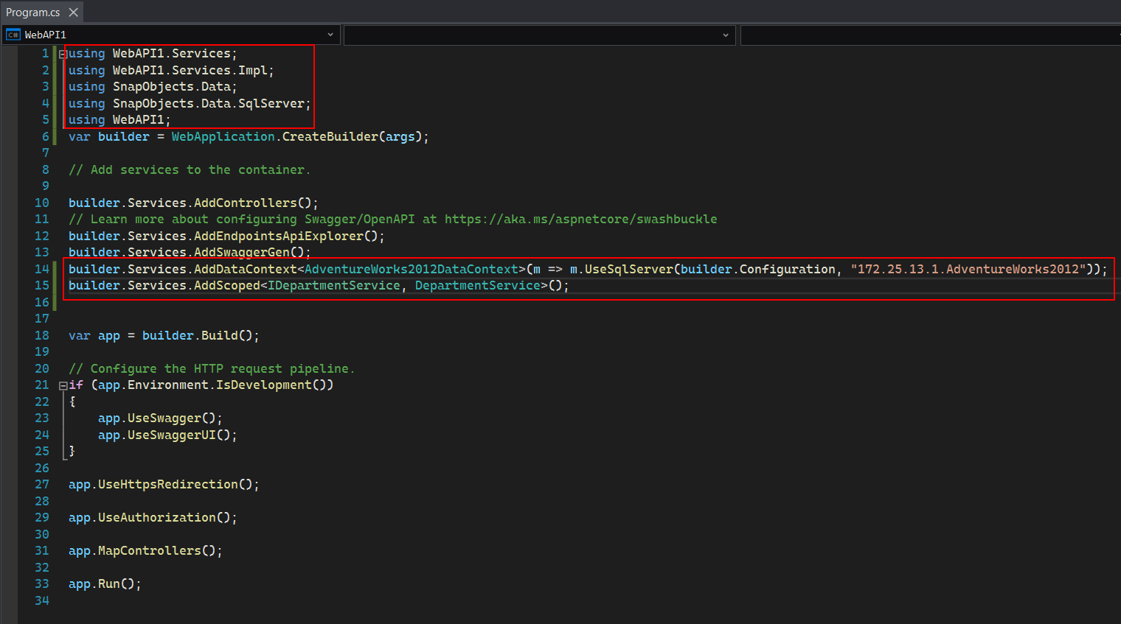Click app.MapControllers() on line 31
The image size is (1121, 624).
[142, 550]
